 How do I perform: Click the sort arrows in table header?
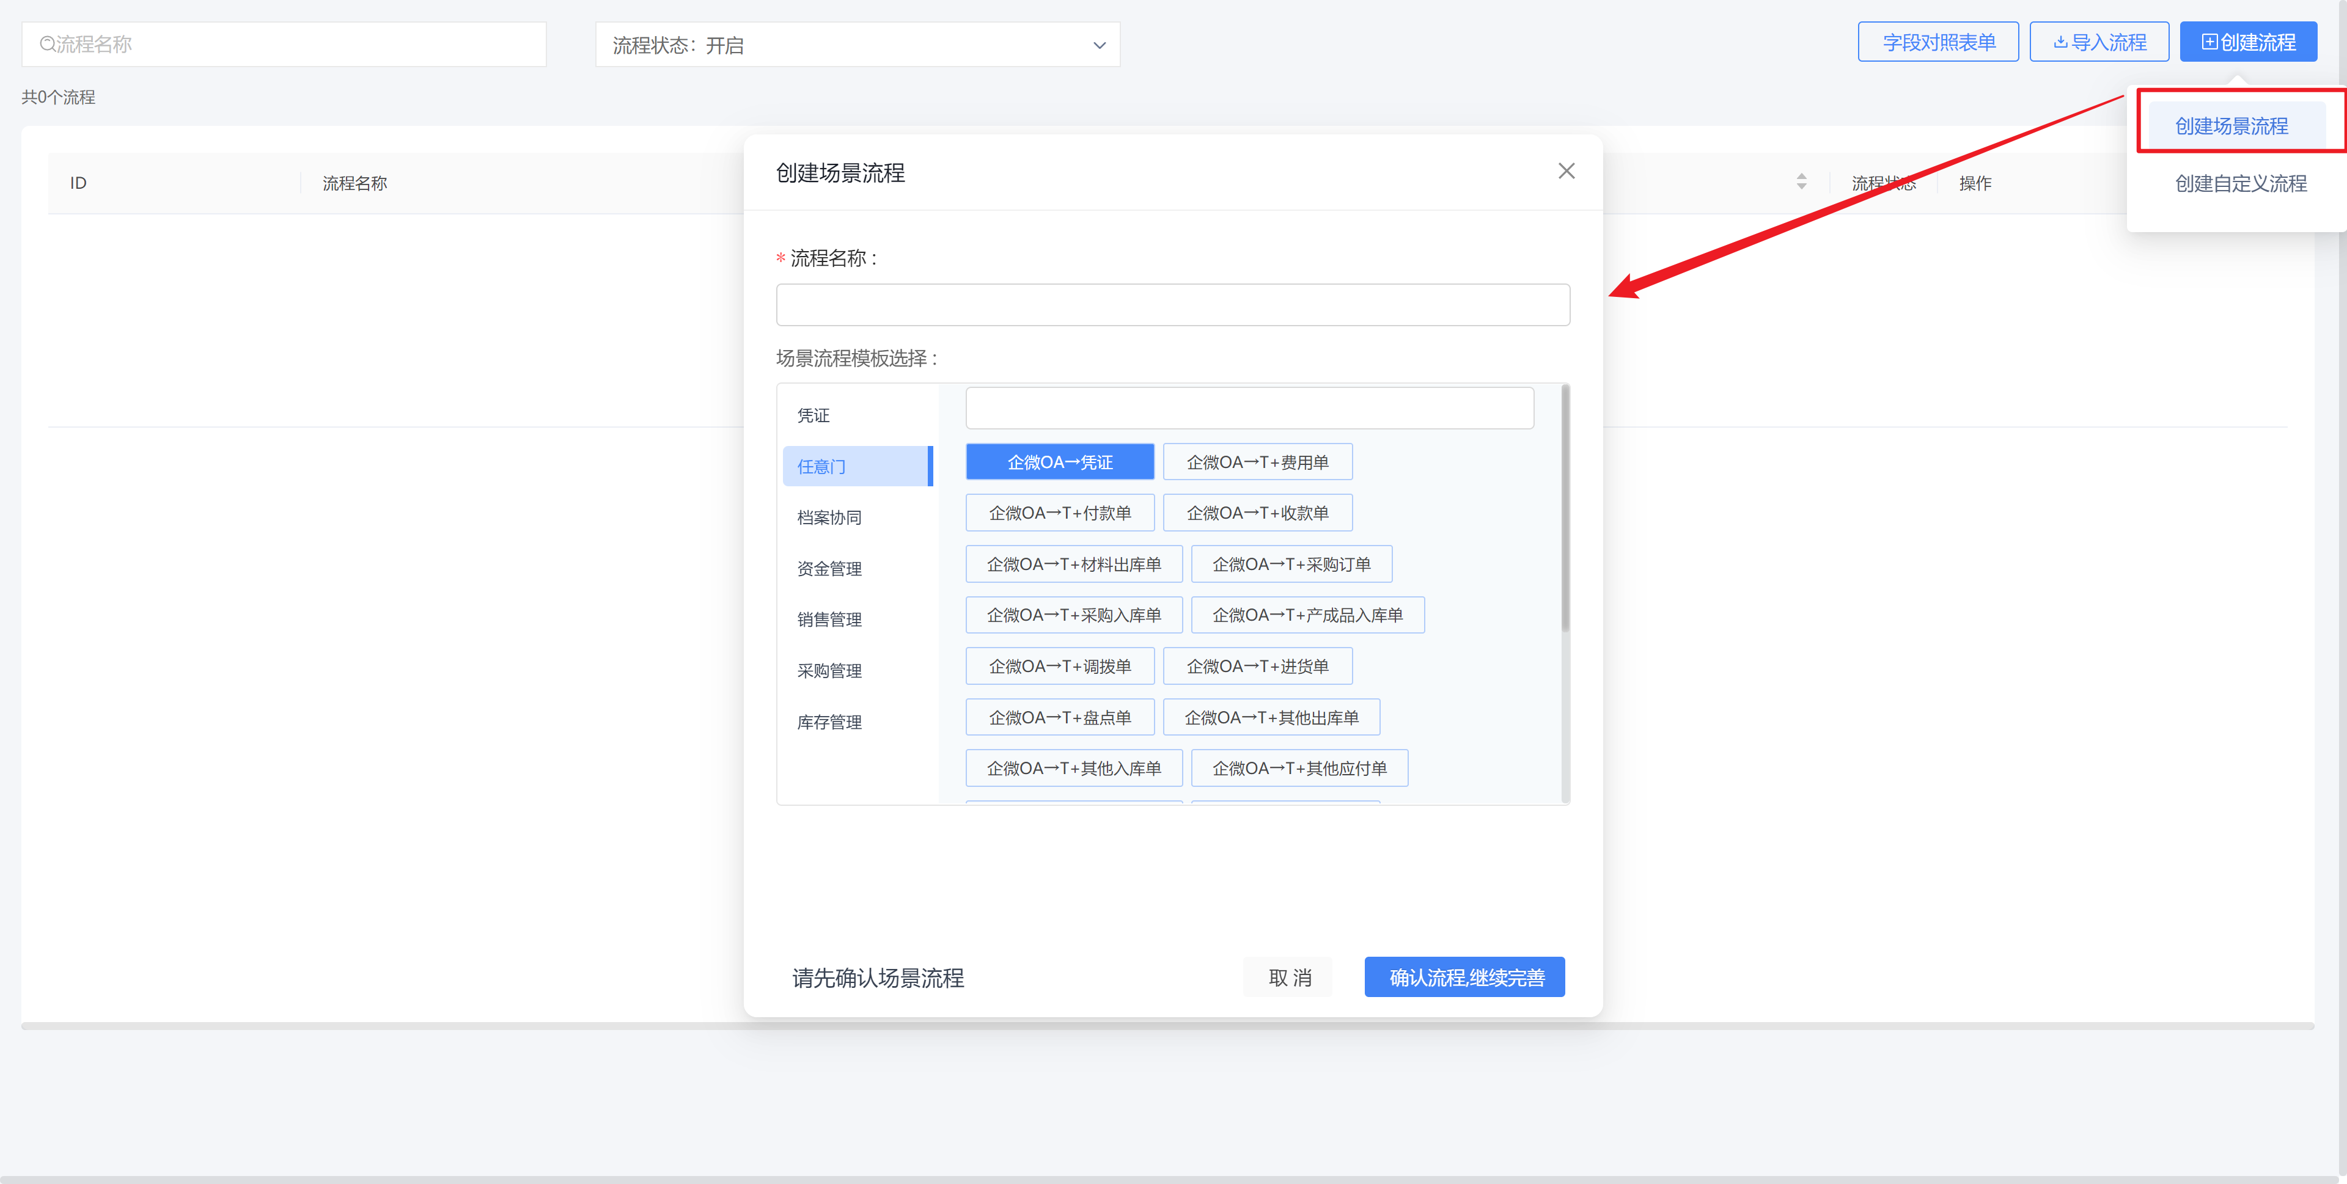(x=1801, y=182)
